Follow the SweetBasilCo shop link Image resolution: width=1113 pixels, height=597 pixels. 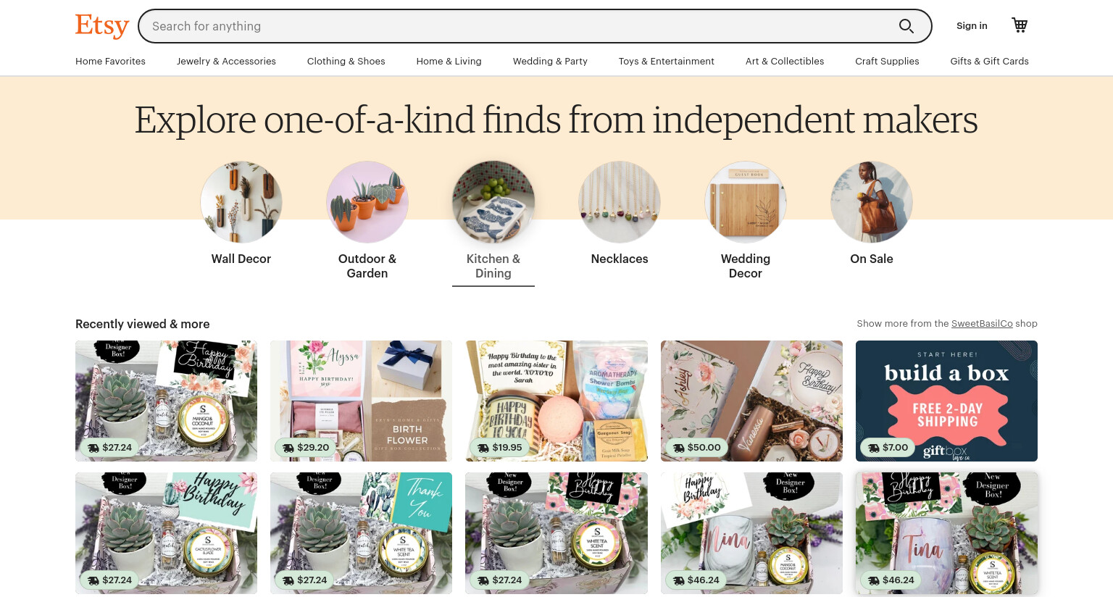click(982, 324)
